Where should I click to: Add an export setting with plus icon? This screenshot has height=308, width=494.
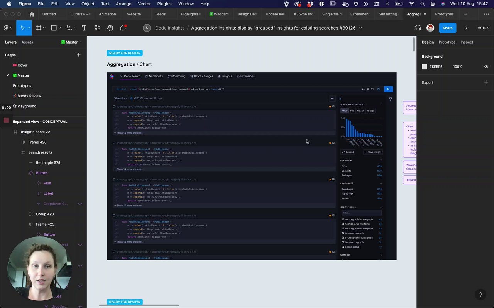click(x=486, y=82)
